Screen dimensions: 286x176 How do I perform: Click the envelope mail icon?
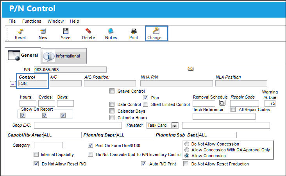point(190,69)
